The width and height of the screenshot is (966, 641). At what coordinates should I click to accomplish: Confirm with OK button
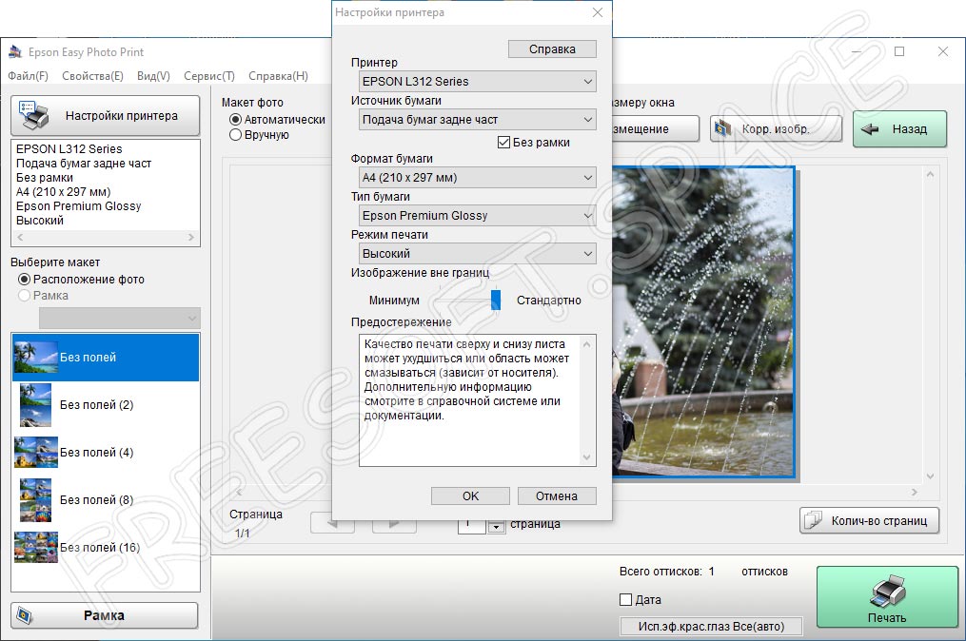pos(470,496)
